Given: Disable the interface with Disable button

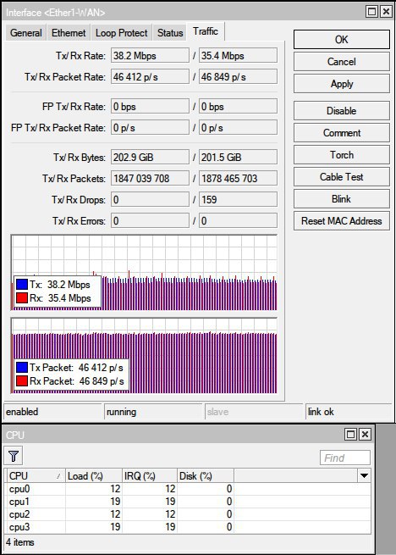Looking at the screenshot, I should [x=342, y=111].
